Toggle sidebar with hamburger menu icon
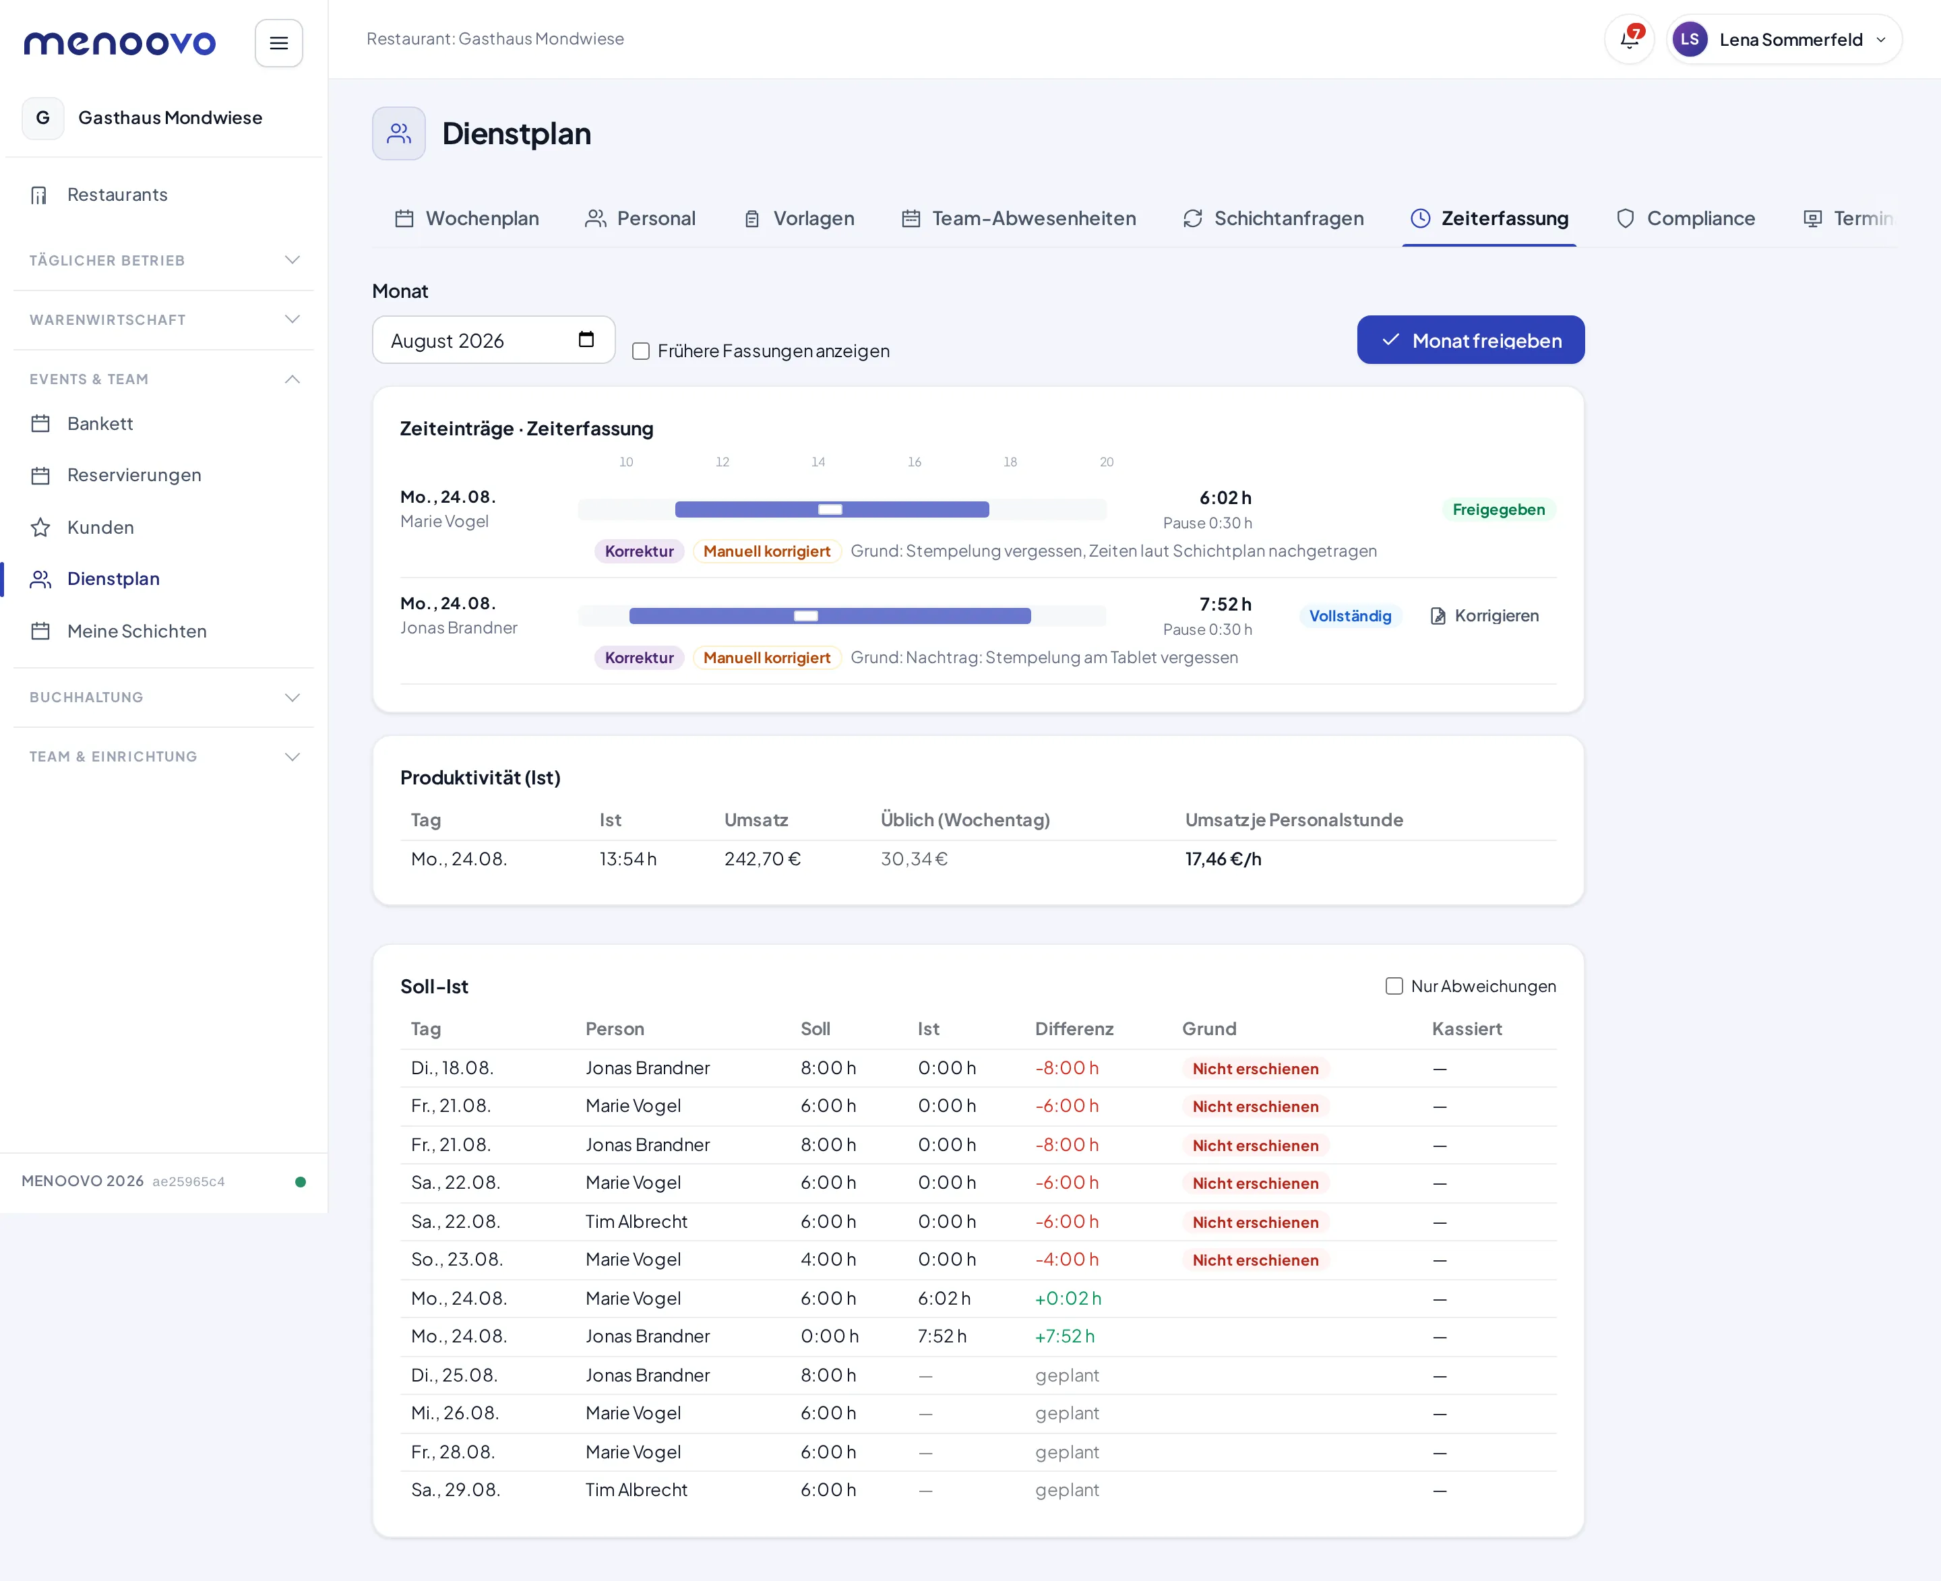Screen dimensions: 1941x1581 point(279,43)
